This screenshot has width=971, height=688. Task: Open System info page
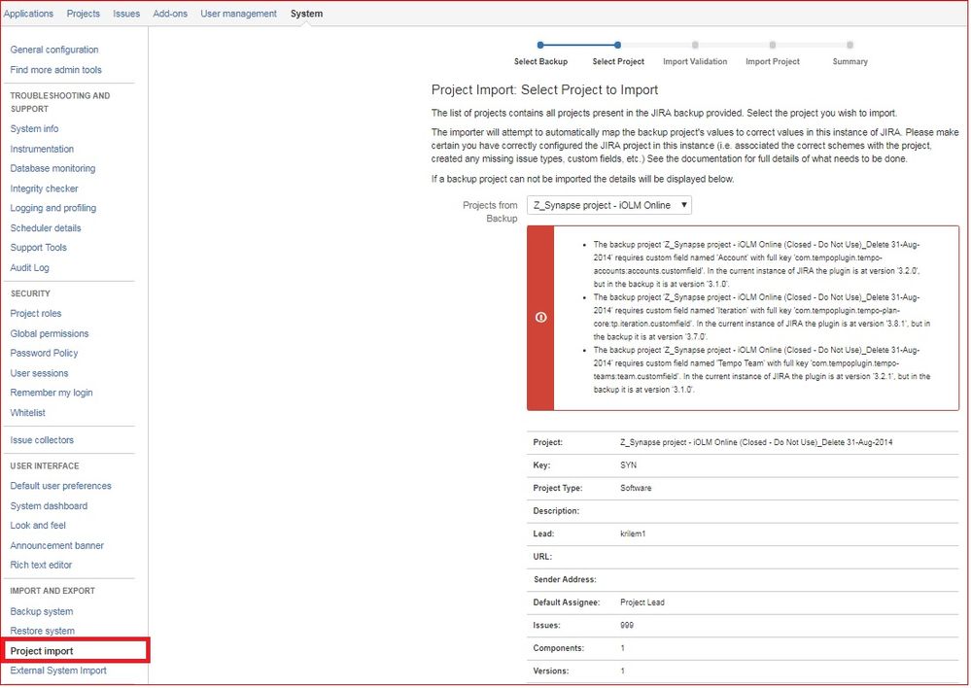34,129
